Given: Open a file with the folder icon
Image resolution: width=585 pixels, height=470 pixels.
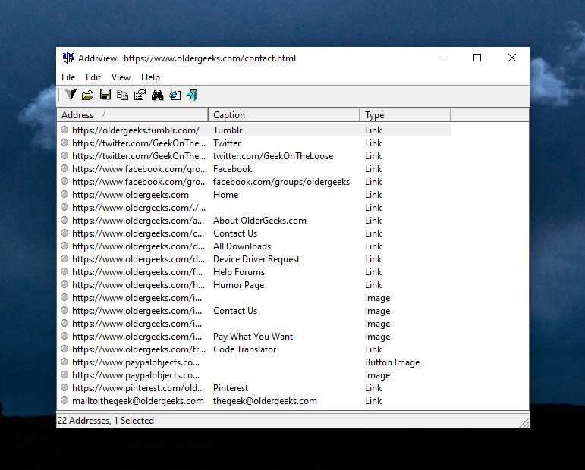Looking at the screenshot, I should [x=88, y=96].
